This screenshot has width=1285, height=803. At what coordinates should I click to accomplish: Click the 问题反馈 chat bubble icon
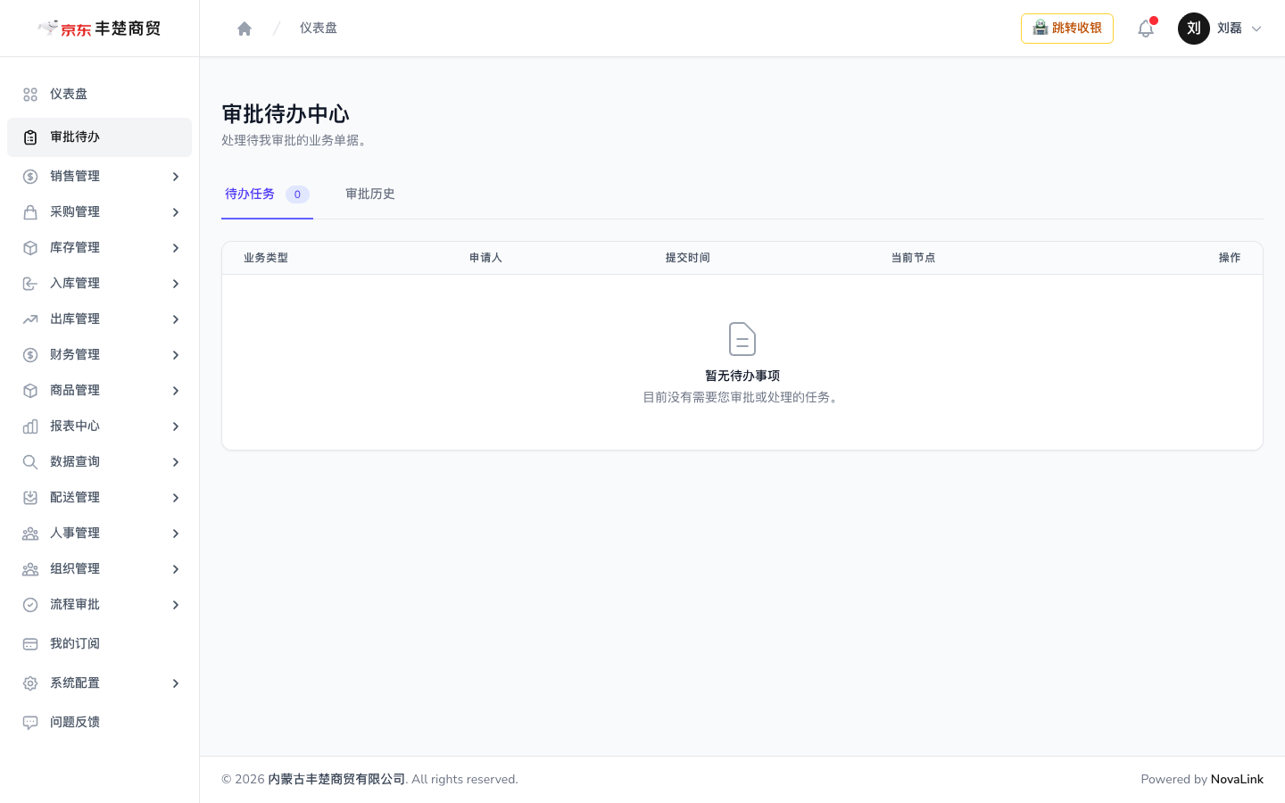30,723
